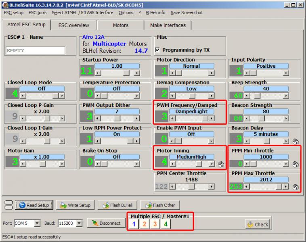Click the PPM Min Throttle reset icon
The height and width of the screenshot is (242, 306).
(x=296, y=165)
